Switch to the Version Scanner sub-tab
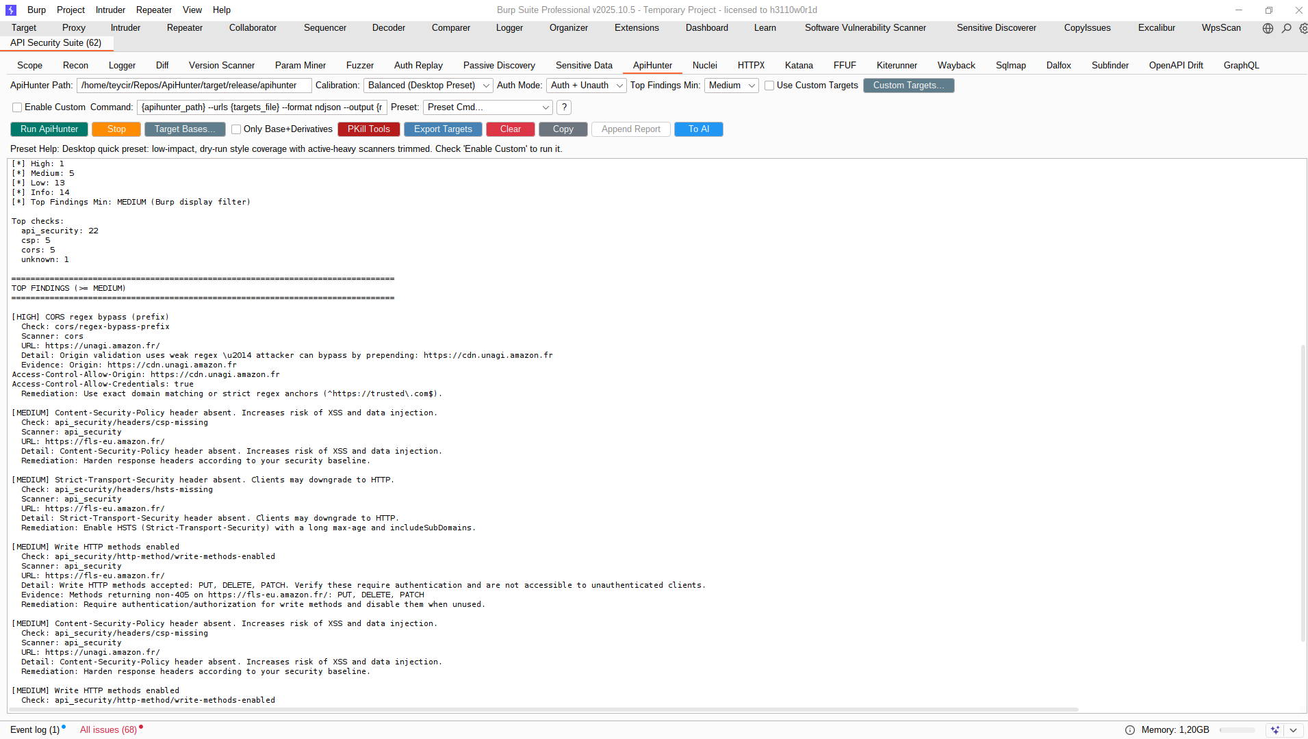Viewport: 1308px width, 739px height. [x=222, y=66]
